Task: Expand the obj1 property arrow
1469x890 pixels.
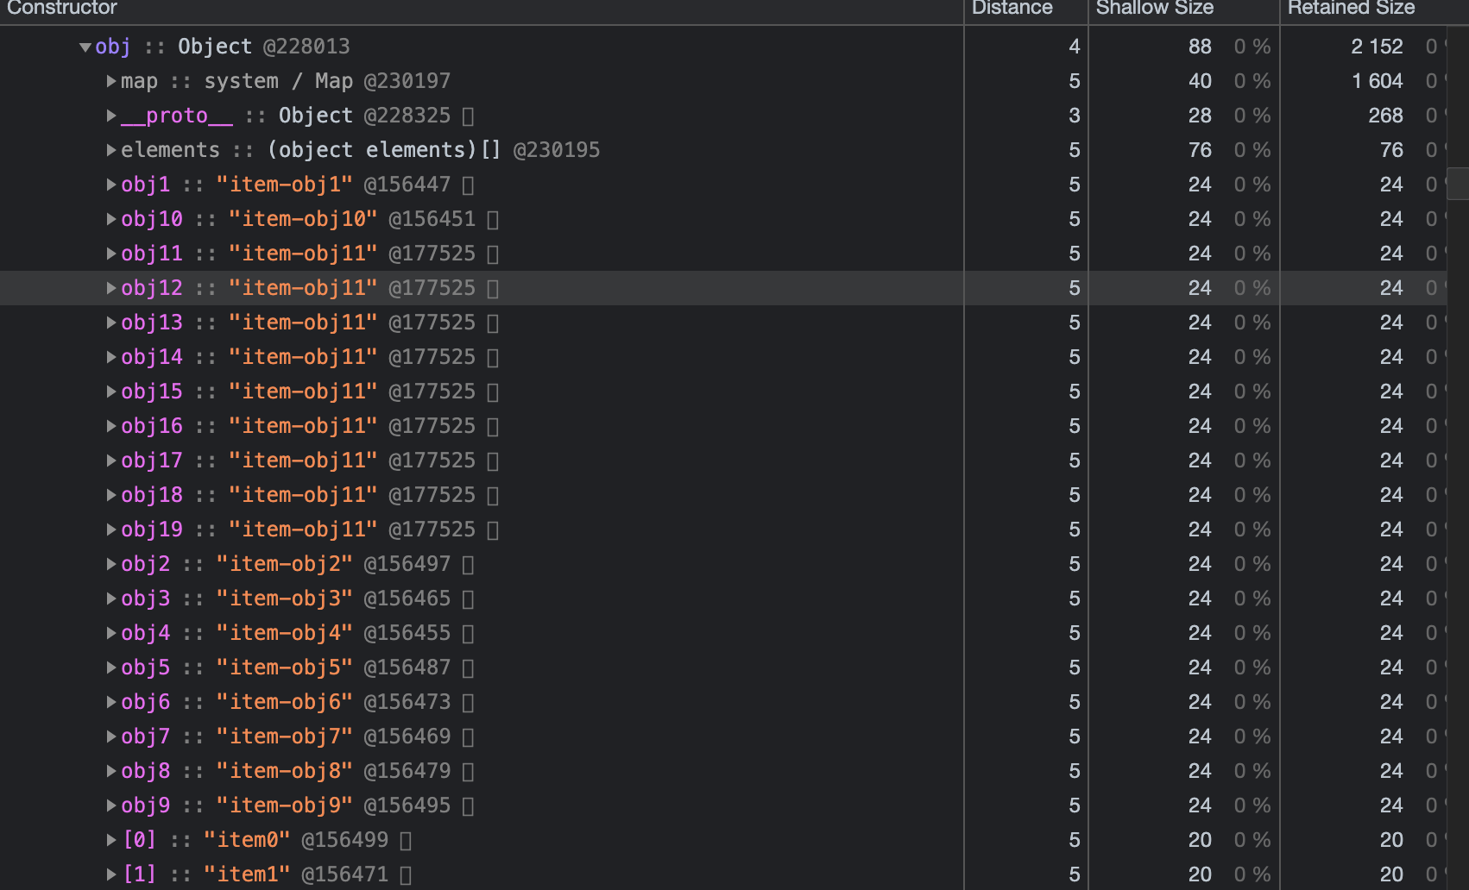Action: point(111,185)
